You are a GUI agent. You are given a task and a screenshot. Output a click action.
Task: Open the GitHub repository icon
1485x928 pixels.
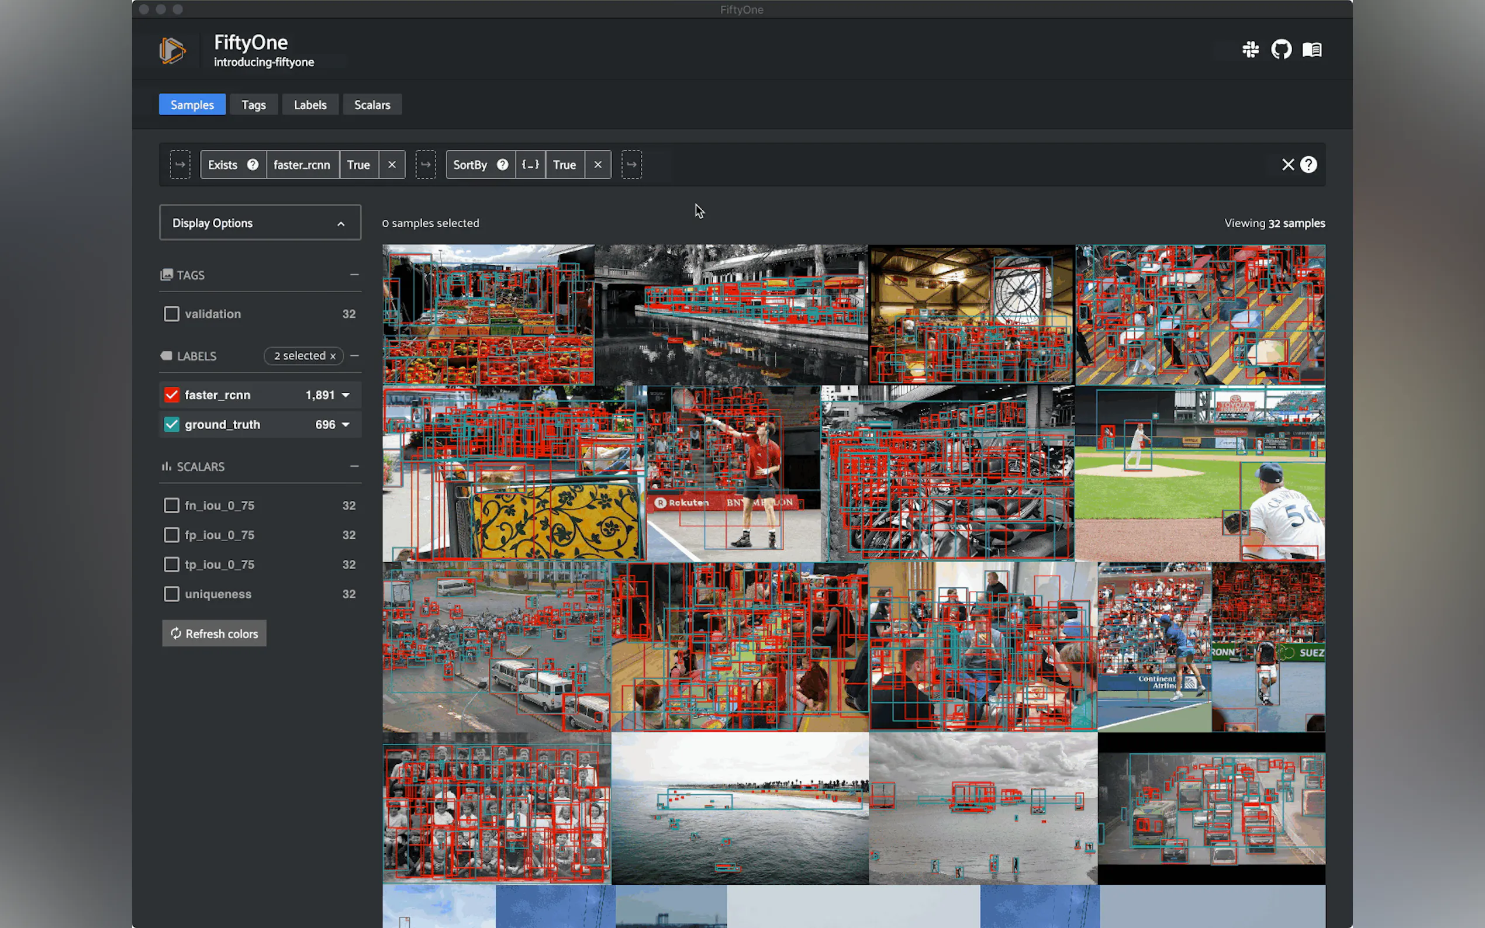point(1281,49)
